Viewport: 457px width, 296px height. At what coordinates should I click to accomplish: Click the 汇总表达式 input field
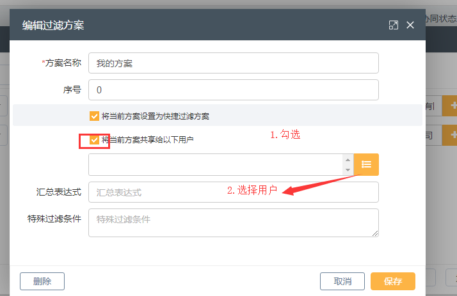coord(234,192)
